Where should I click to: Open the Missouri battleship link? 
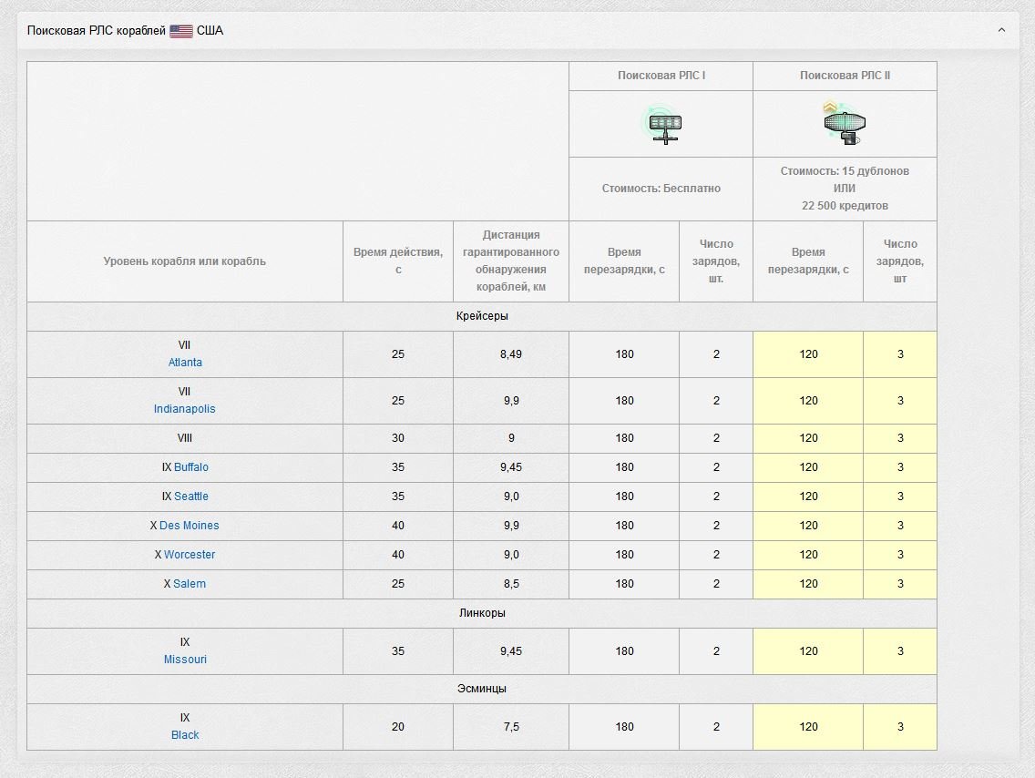[x=185, y=660]
